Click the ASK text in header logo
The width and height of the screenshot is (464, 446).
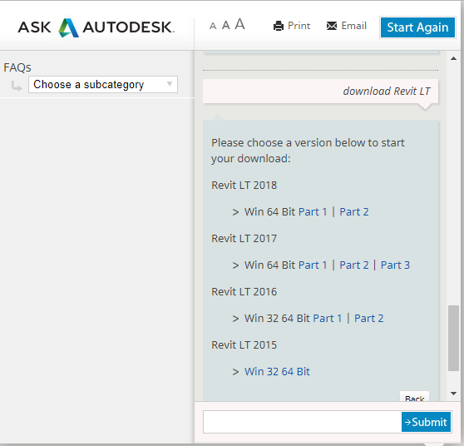coord(34,27)
